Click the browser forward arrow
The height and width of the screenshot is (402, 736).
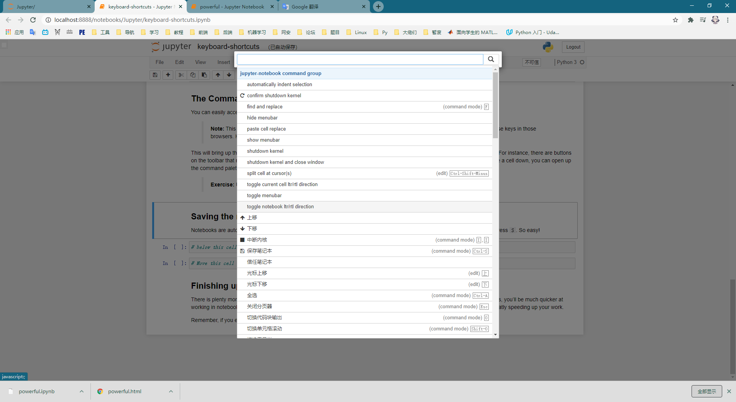tap(21, 20)
